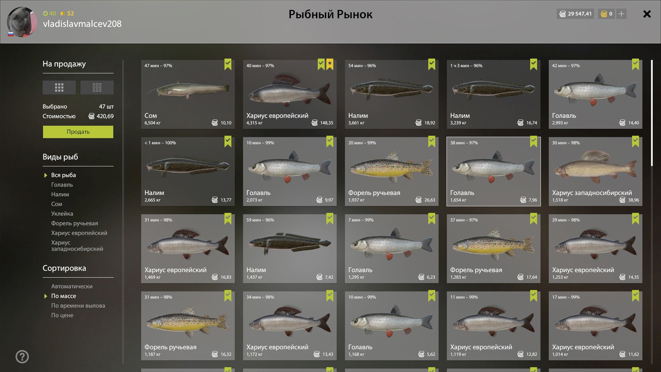Screen dimensions: 661x372
Task: Click the Продать button
Action: click(78, 132)
